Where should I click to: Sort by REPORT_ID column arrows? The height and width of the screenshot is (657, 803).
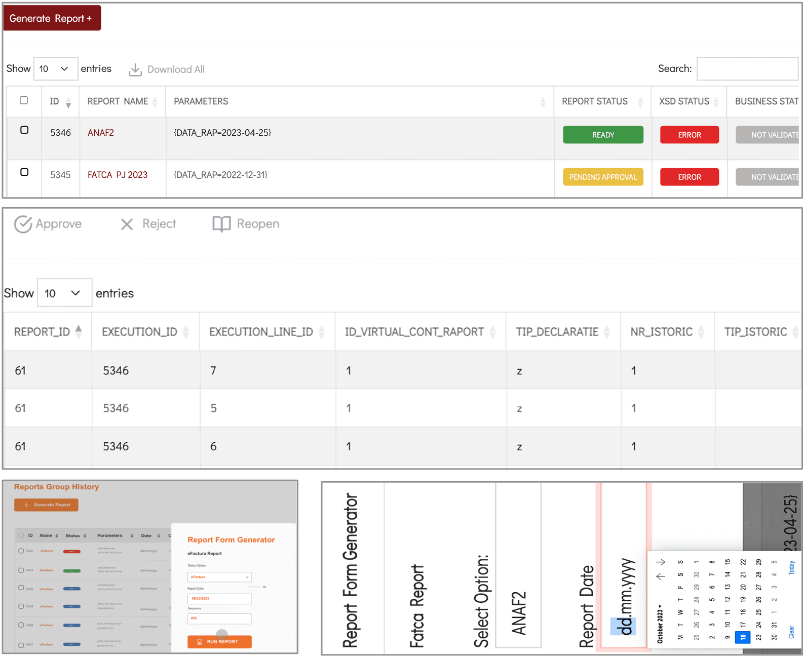tap(79, 332)
